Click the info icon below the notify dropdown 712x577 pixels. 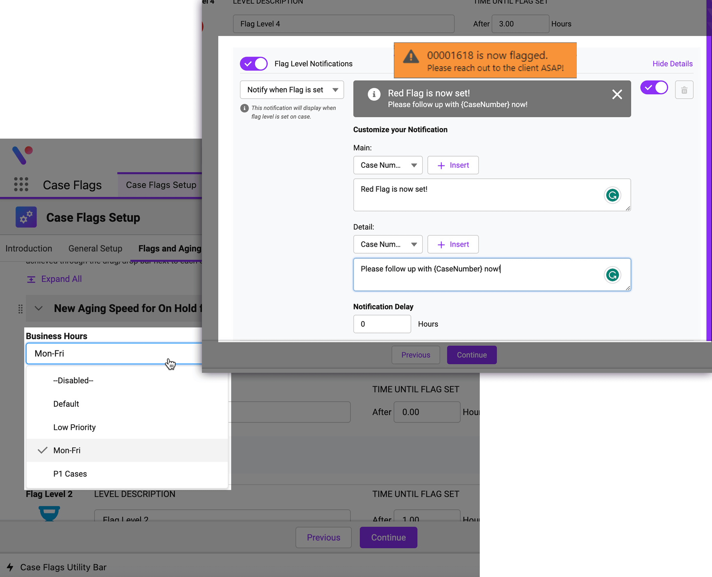coord(245,108)
